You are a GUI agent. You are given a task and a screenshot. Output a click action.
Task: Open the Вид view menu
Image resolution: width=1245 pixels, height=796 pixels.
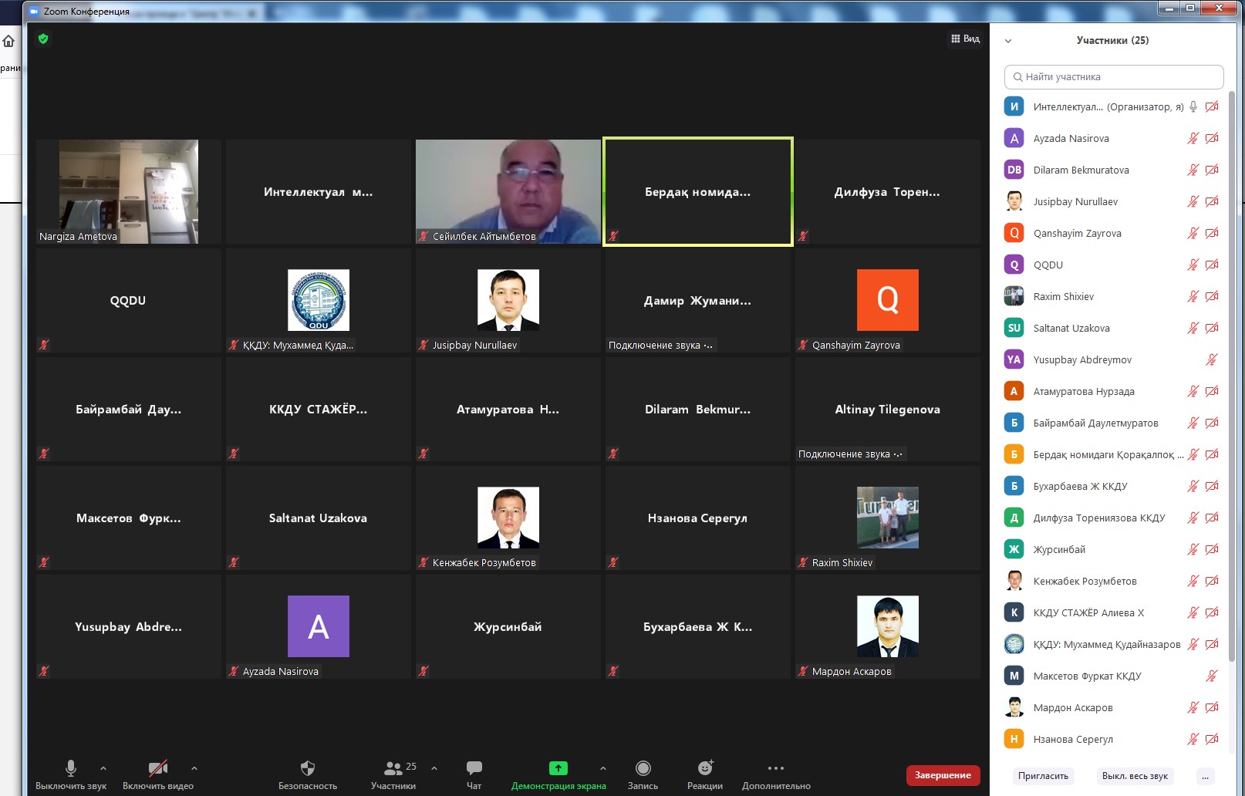click(965, 39)
